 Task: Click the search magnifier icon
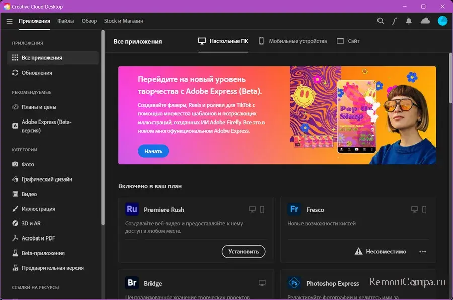click(x=381, y=21)
